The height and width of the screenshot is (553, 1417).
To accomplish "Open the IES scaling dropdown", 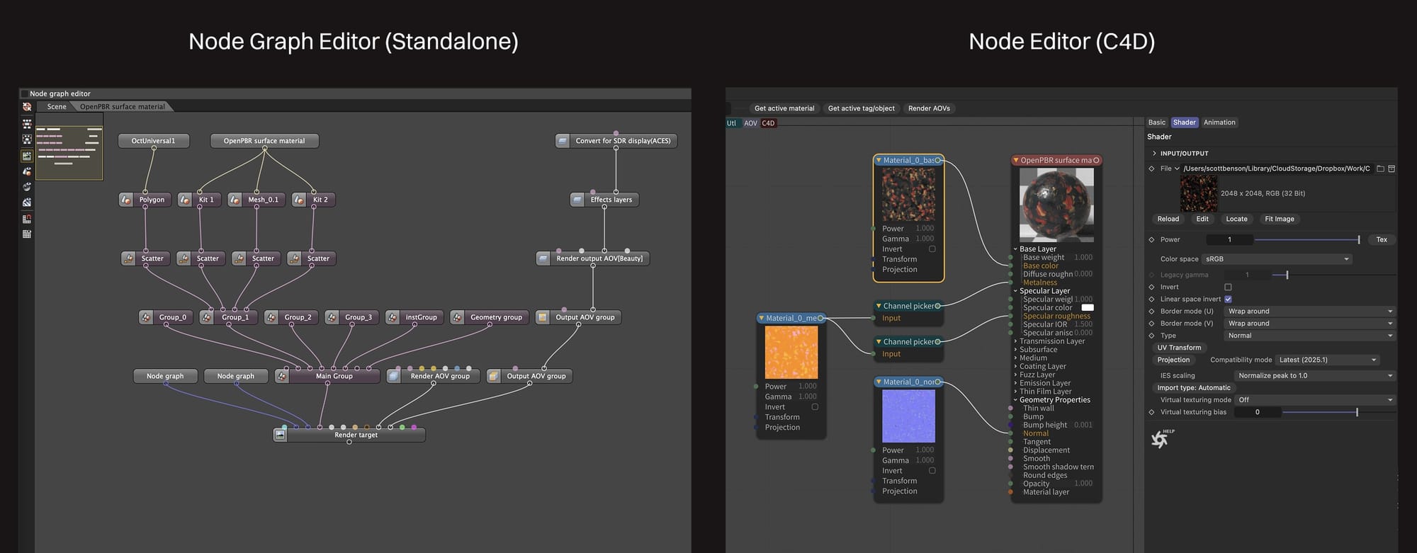I will (1315, 375).
